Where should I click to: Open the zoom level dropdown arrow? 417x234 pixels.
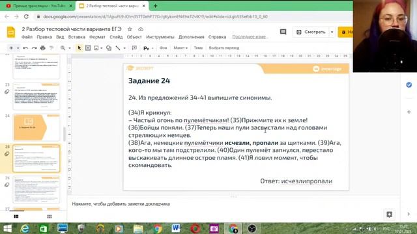click(70, 48)
